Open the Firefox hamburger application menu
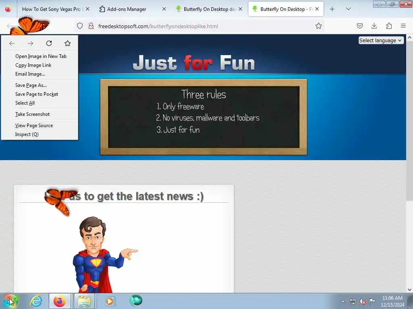 [x=403, y=26]
